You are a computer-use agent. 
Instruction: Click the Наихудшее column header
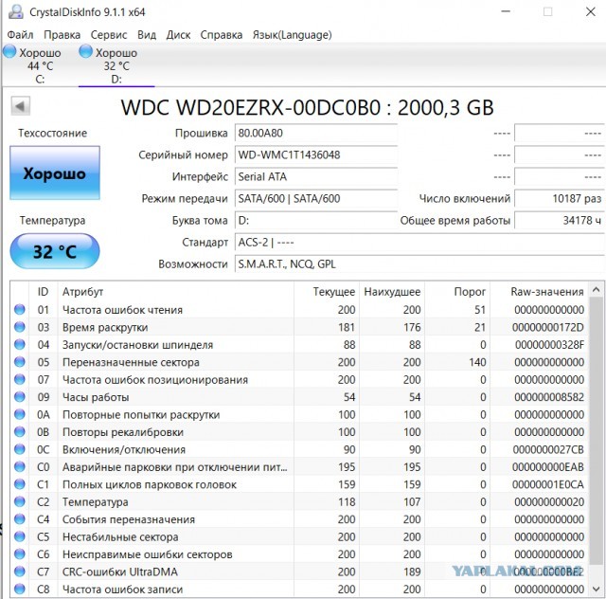click(x=392, y=291)
